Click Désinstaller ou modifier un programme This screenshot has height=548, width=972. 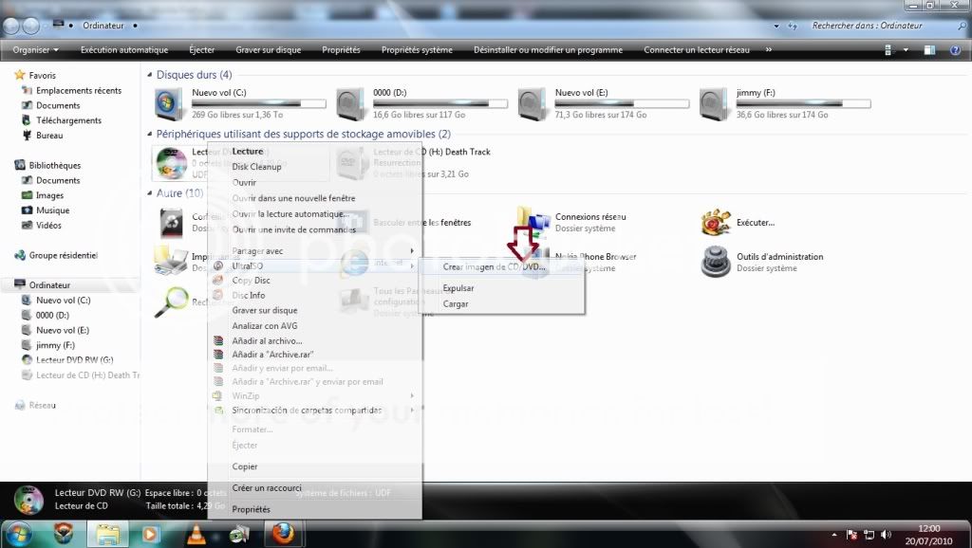(548, 50)
